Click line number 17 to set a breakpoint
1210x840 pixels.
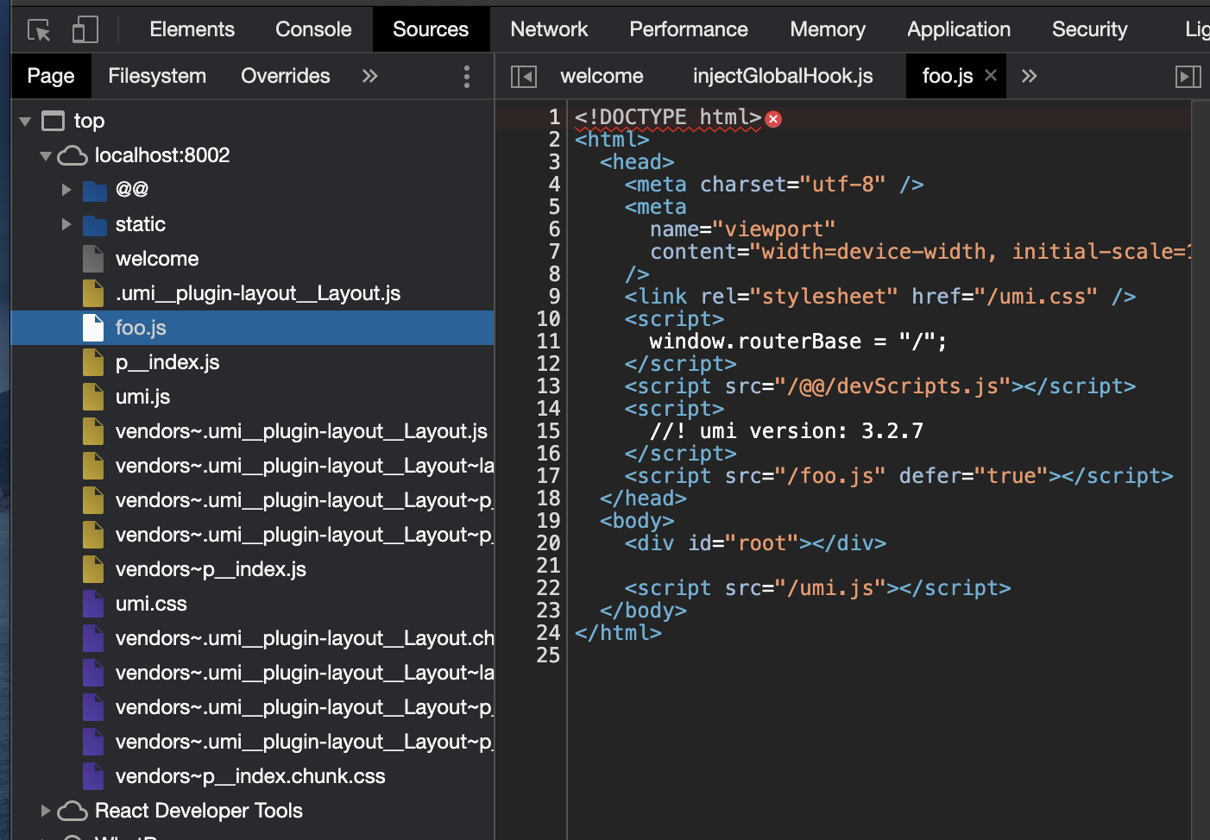548,475
